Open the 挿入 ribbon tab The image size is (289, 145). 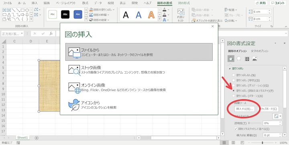35,3
